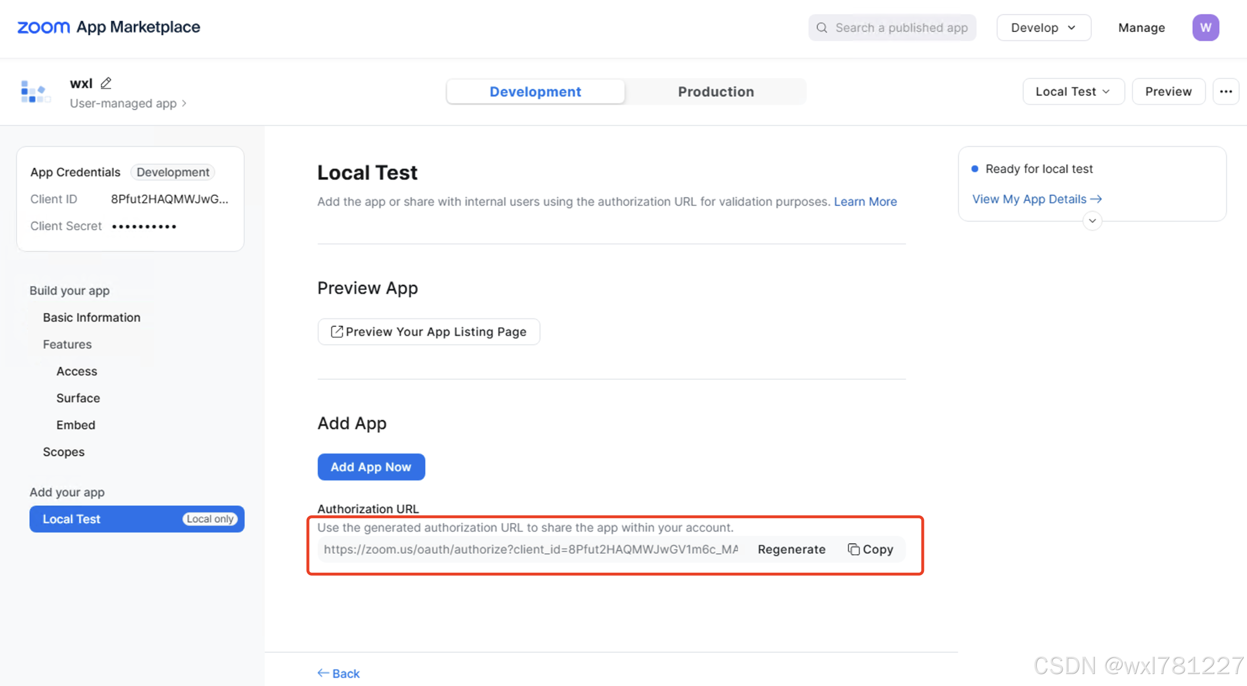Select Local Test in the sidebar
Image resolution: width=1247 pixels, height=686 pixels.
[x=136, y=519]
